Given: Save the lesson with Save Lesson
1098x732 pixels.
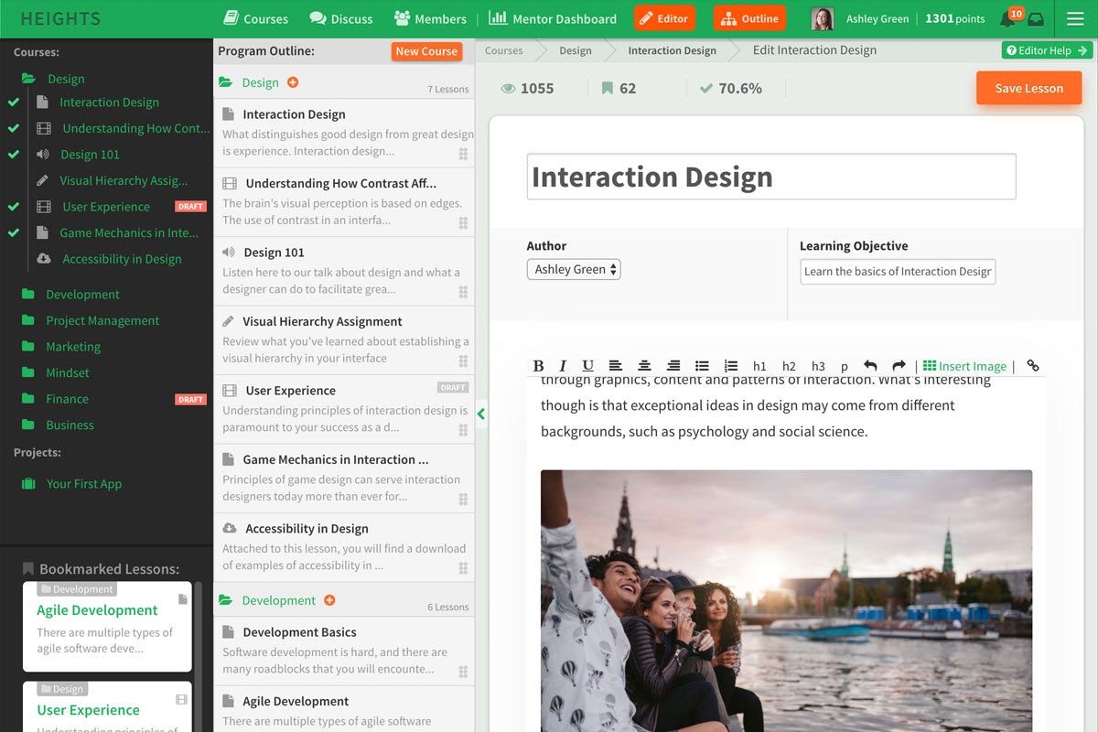Looking at the screenshot, I should pyautogui.click(x=1029, y=88).
